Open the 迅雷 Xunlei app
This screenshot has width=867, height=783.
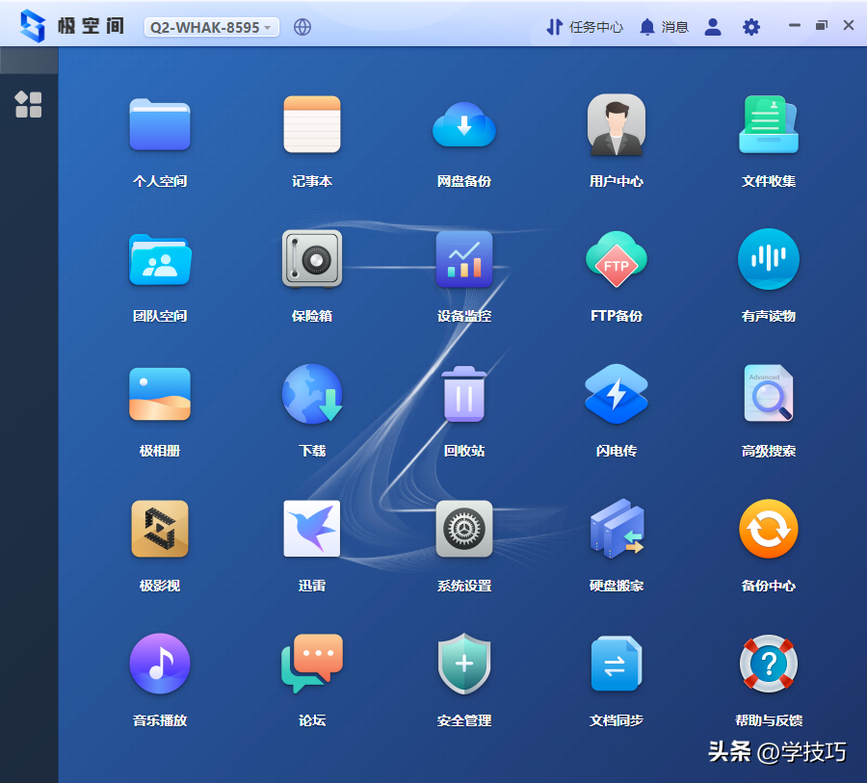(312, 529)
